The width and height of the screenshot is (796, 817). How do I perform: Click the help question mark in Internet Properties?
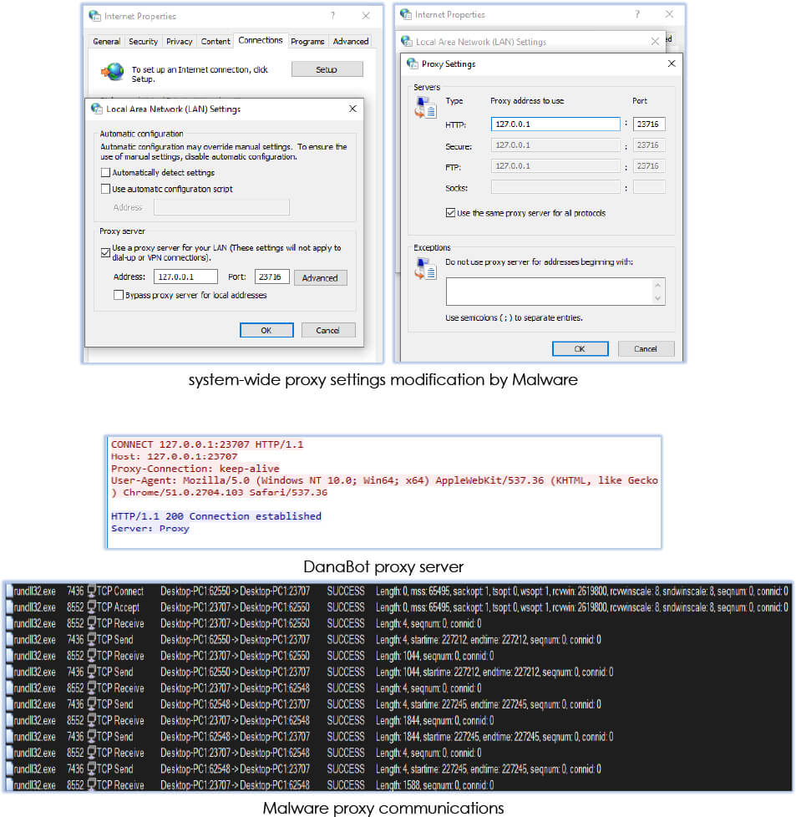click(x=332, y=16)
